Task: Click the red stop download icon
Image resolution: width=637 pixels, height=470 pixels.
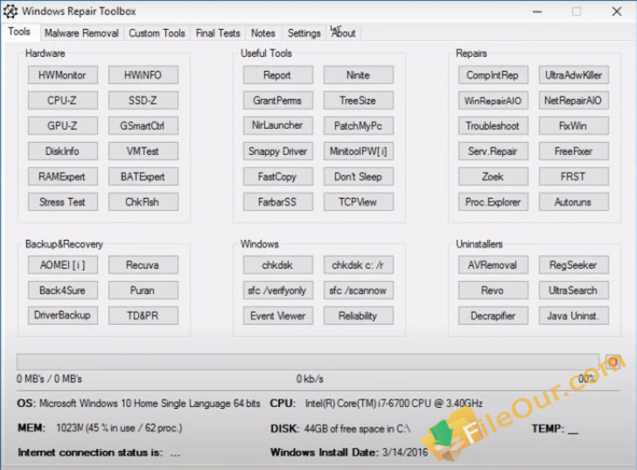Action: pyautogui.click(x=612, y=361)
